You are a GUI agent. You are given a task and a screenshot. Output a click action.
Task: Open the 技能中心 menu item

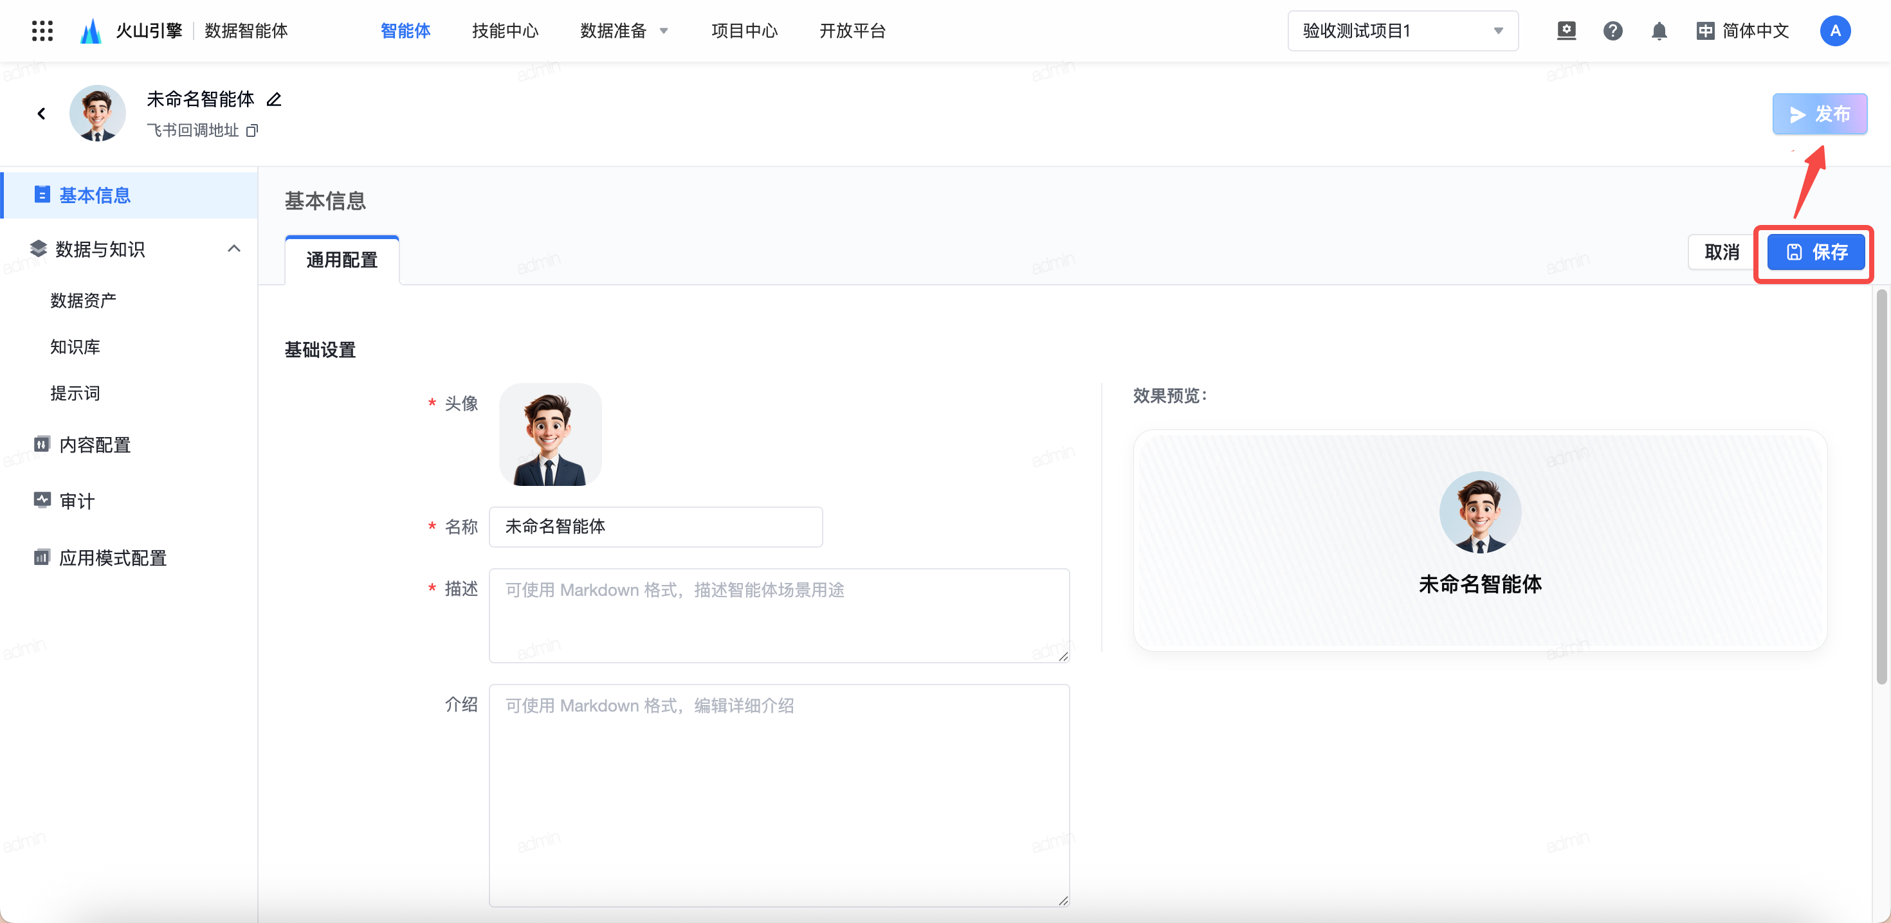505,31
